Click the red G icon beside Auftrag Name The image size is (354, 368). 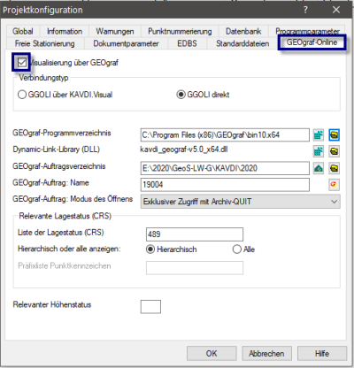pos(334,185)
